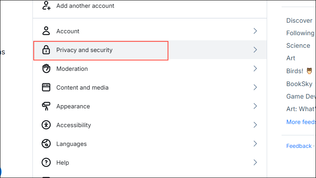Click the Accessibility figure icon
The image size is (316, 178).
pyautogui.click(x=46, y=125)
